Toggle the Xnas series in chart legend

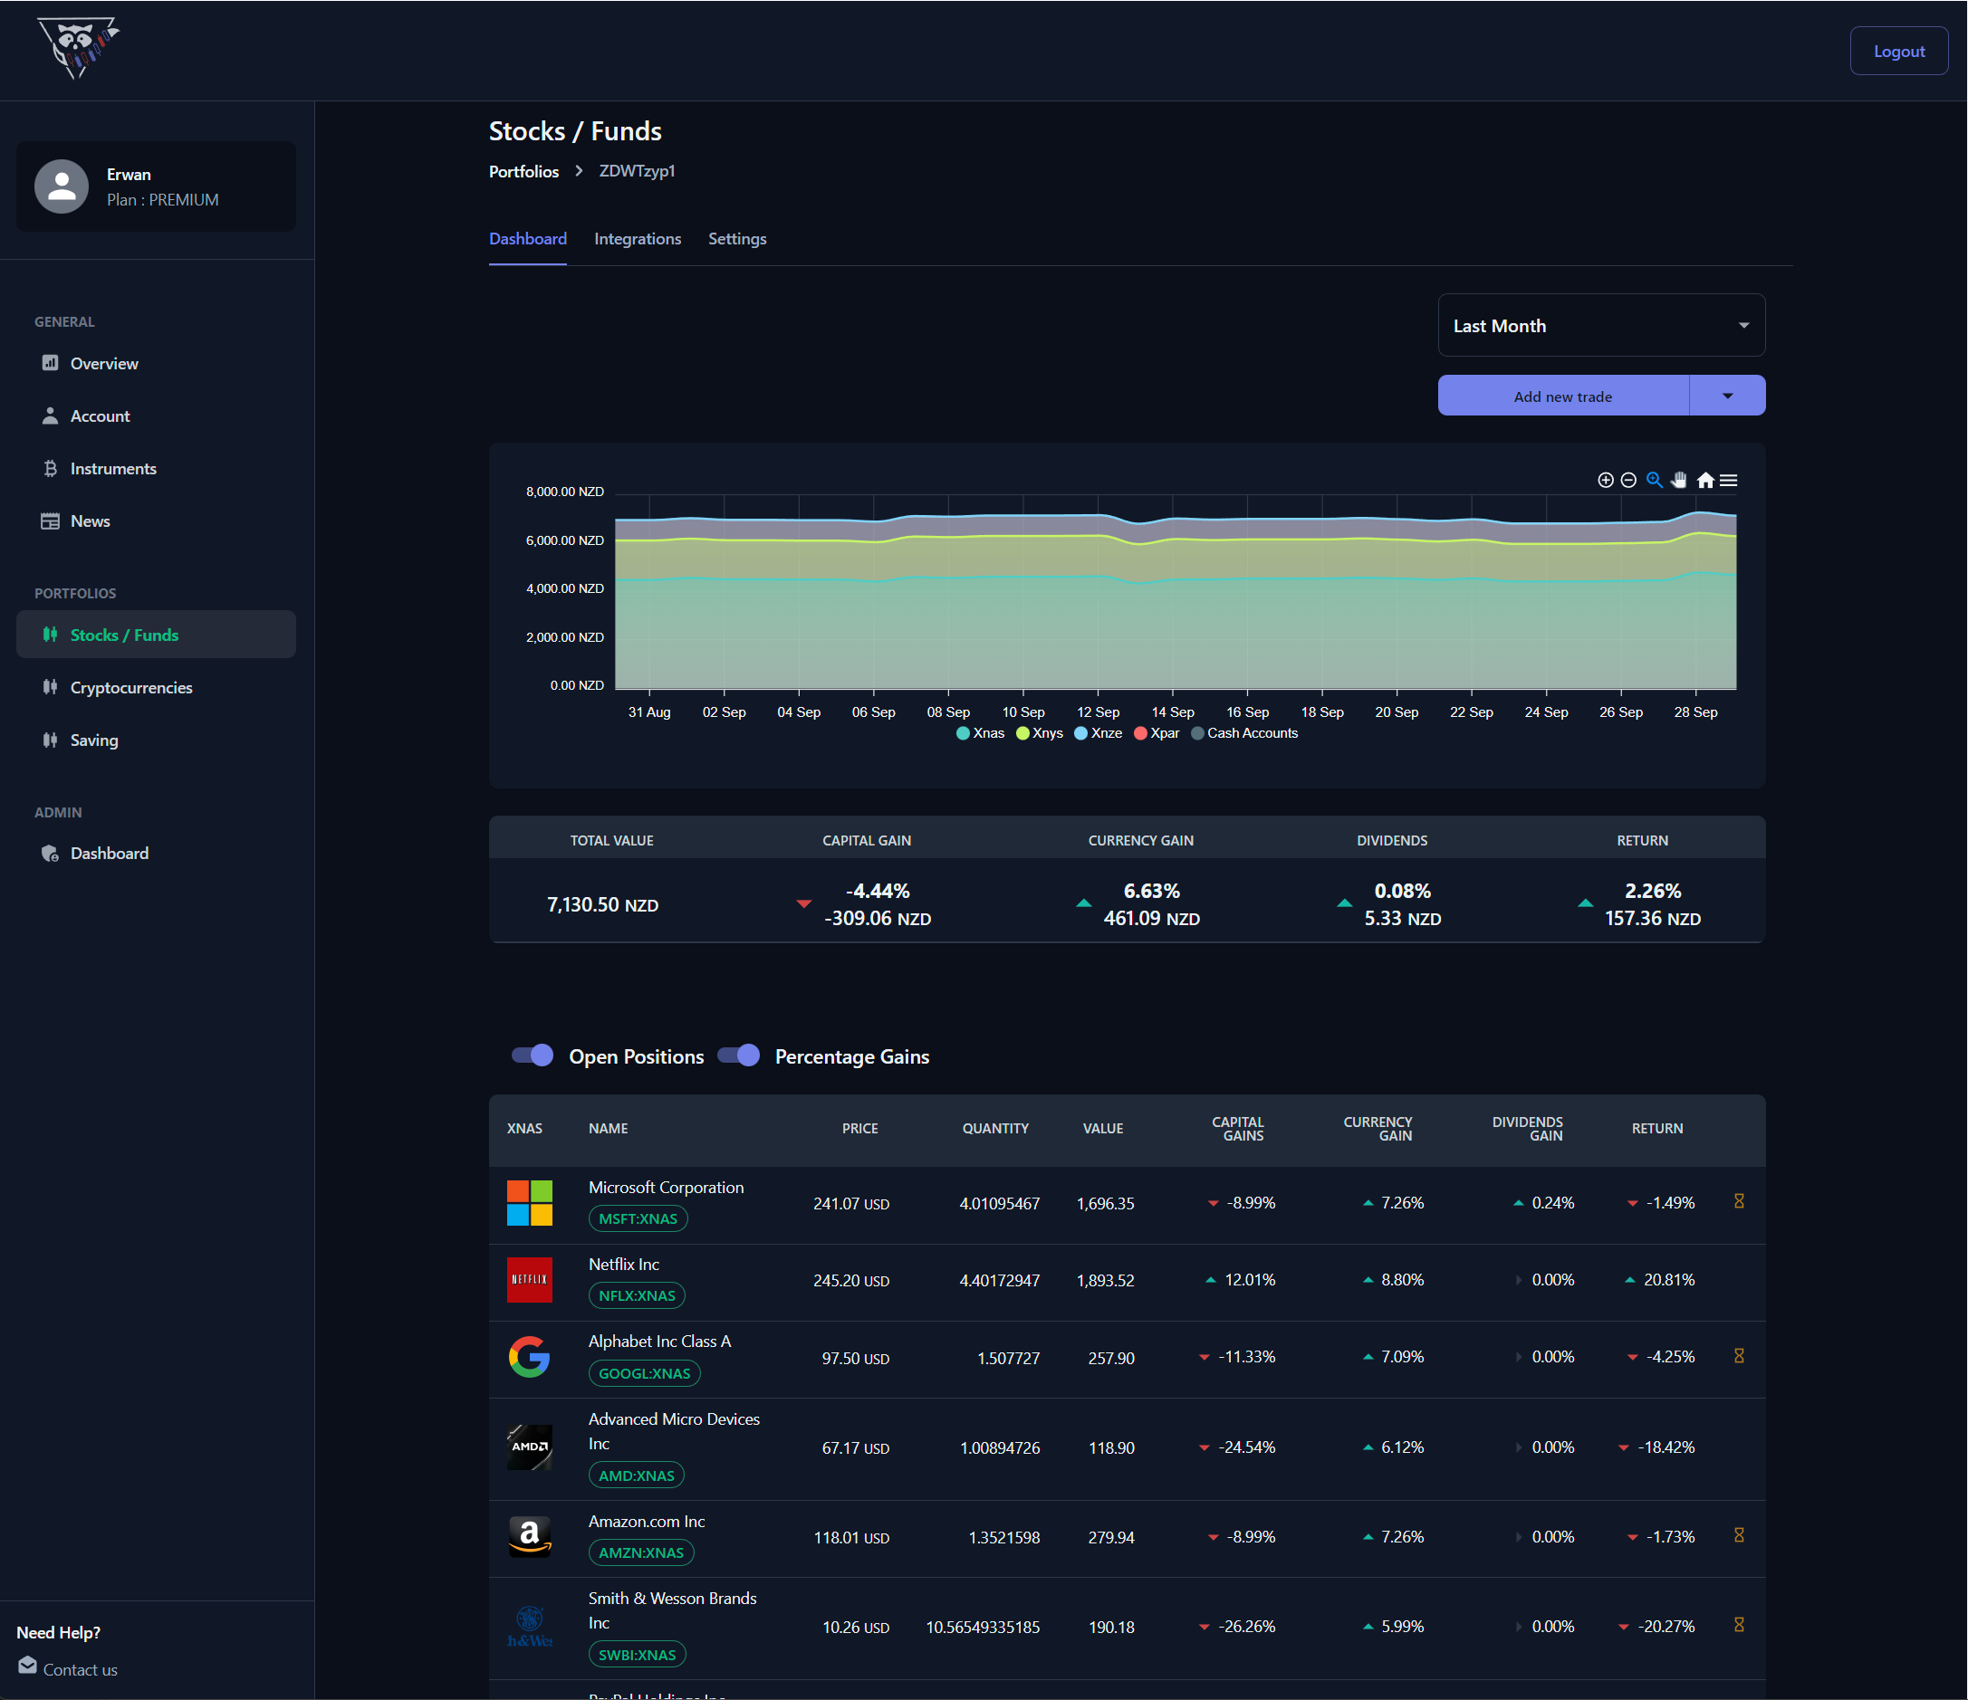tap(981, 733)
